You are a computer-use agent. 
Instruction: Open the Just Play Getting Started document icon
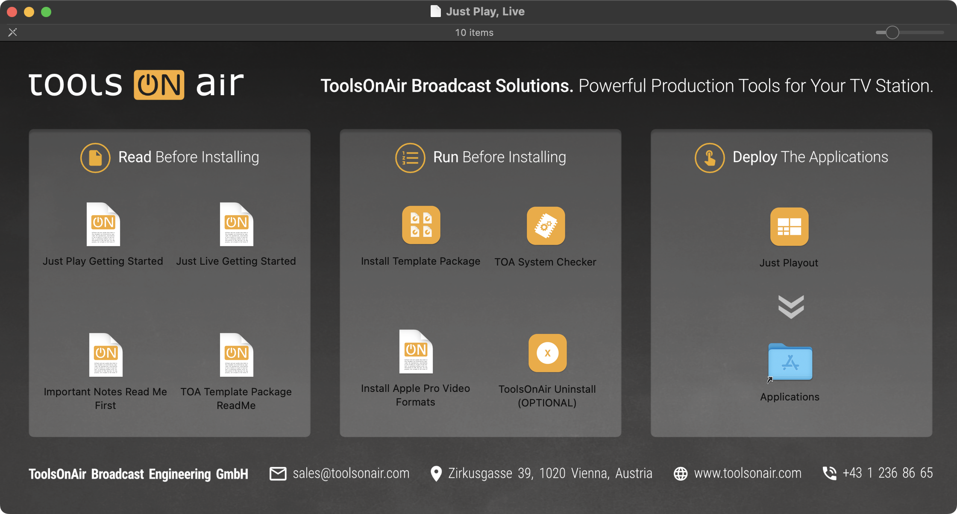coord(103,224)
